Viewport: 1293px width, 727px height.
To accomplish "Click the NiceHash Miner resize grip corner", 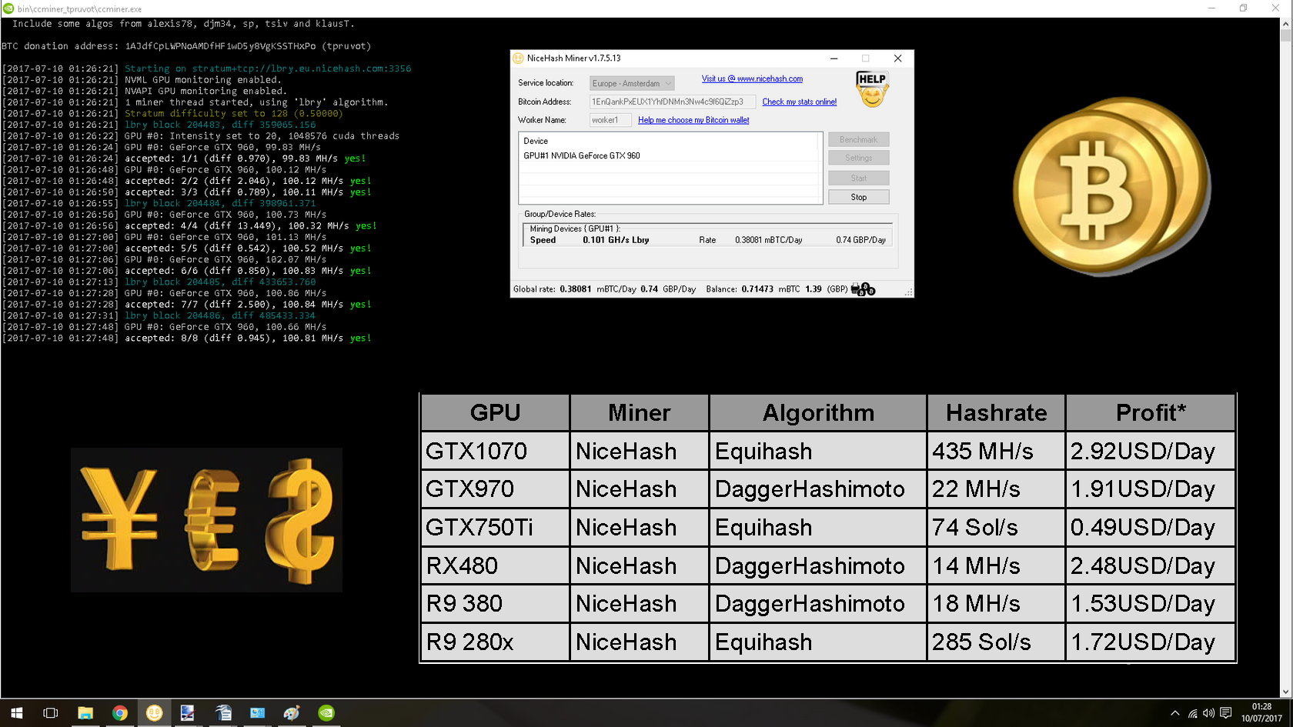I will tap(909, 292).
